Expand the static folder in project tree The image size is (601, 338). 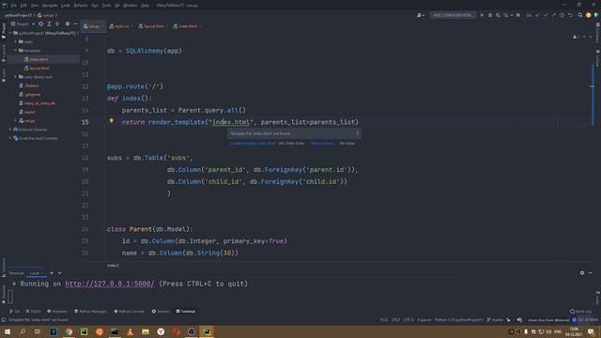point(16,41)
